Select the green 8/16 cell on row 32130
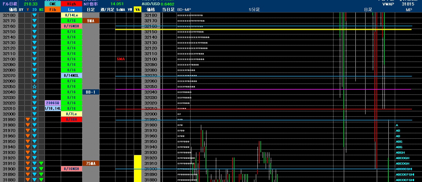Image resolution: width=422 pixels, height=182 pixels. point(71,43)
